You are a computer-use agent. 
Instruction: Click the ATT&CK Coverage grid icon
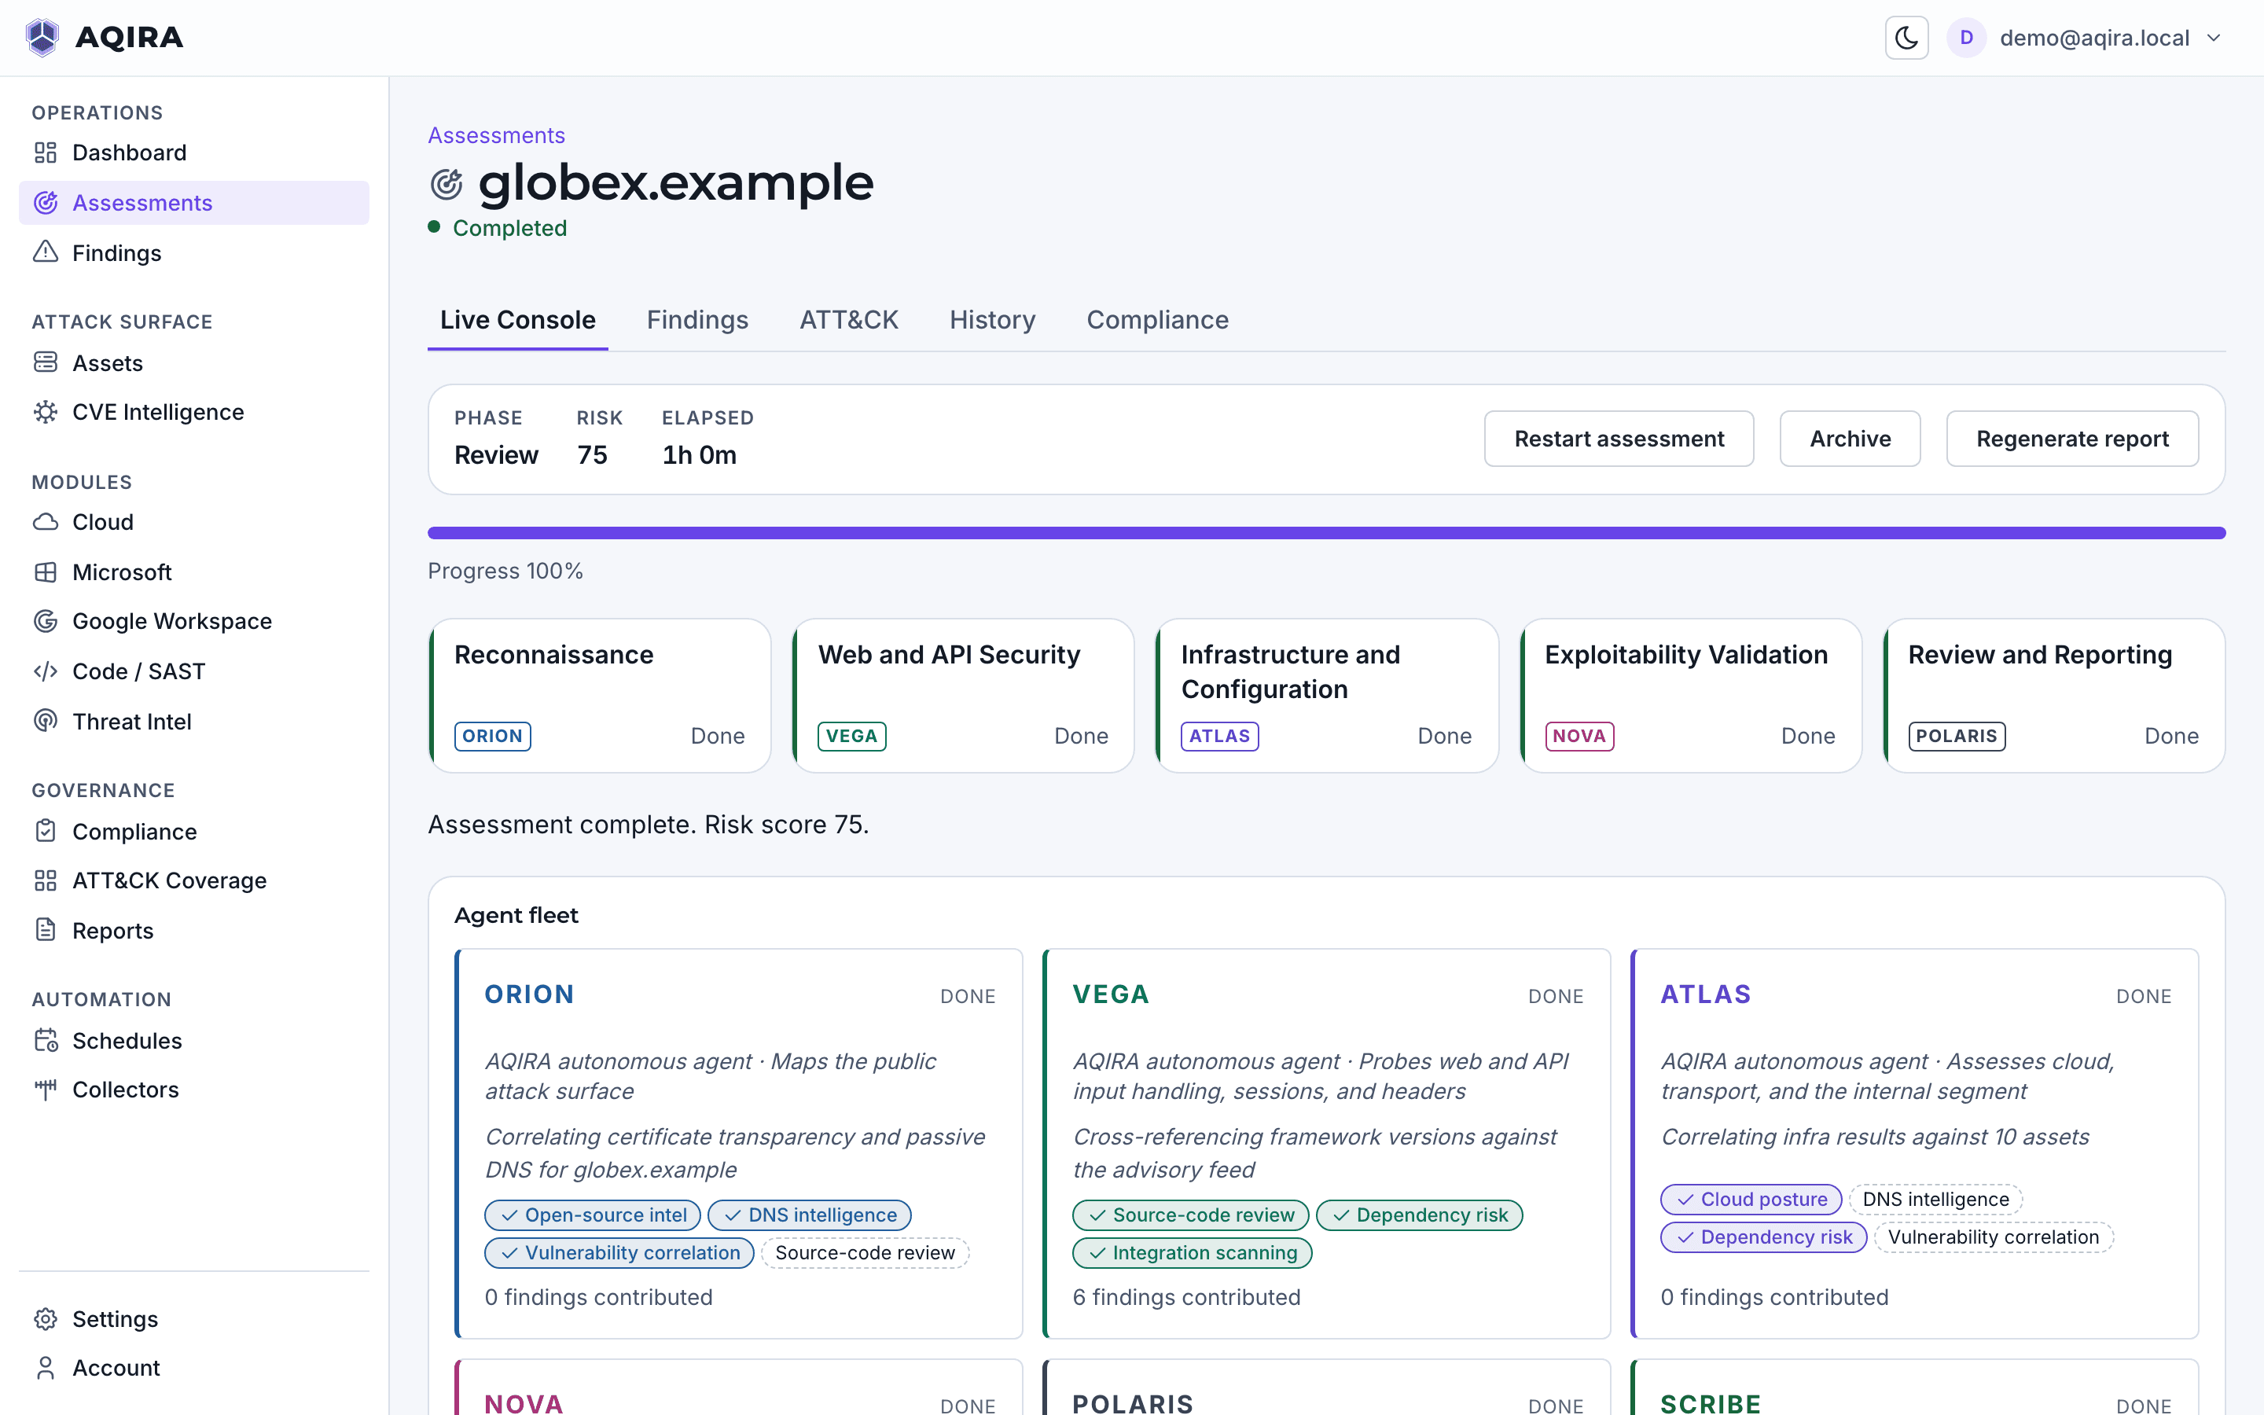click(x=46, y=880)
